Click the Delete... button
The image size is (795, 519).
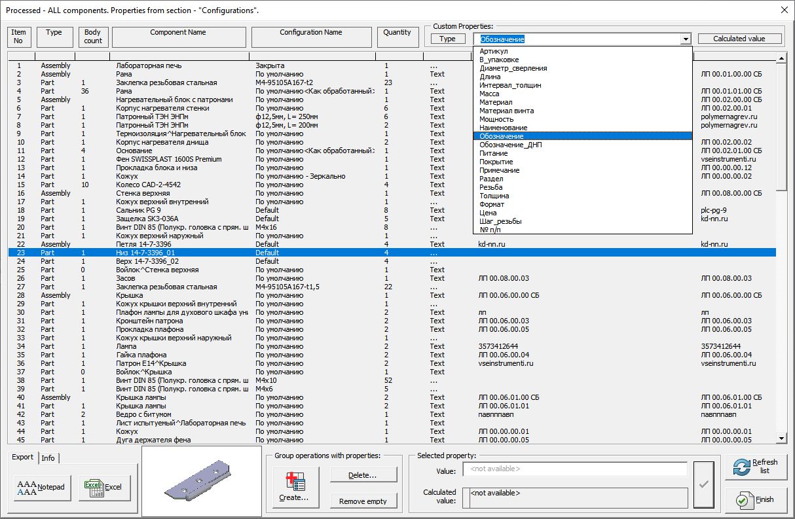tap(363, 474)
